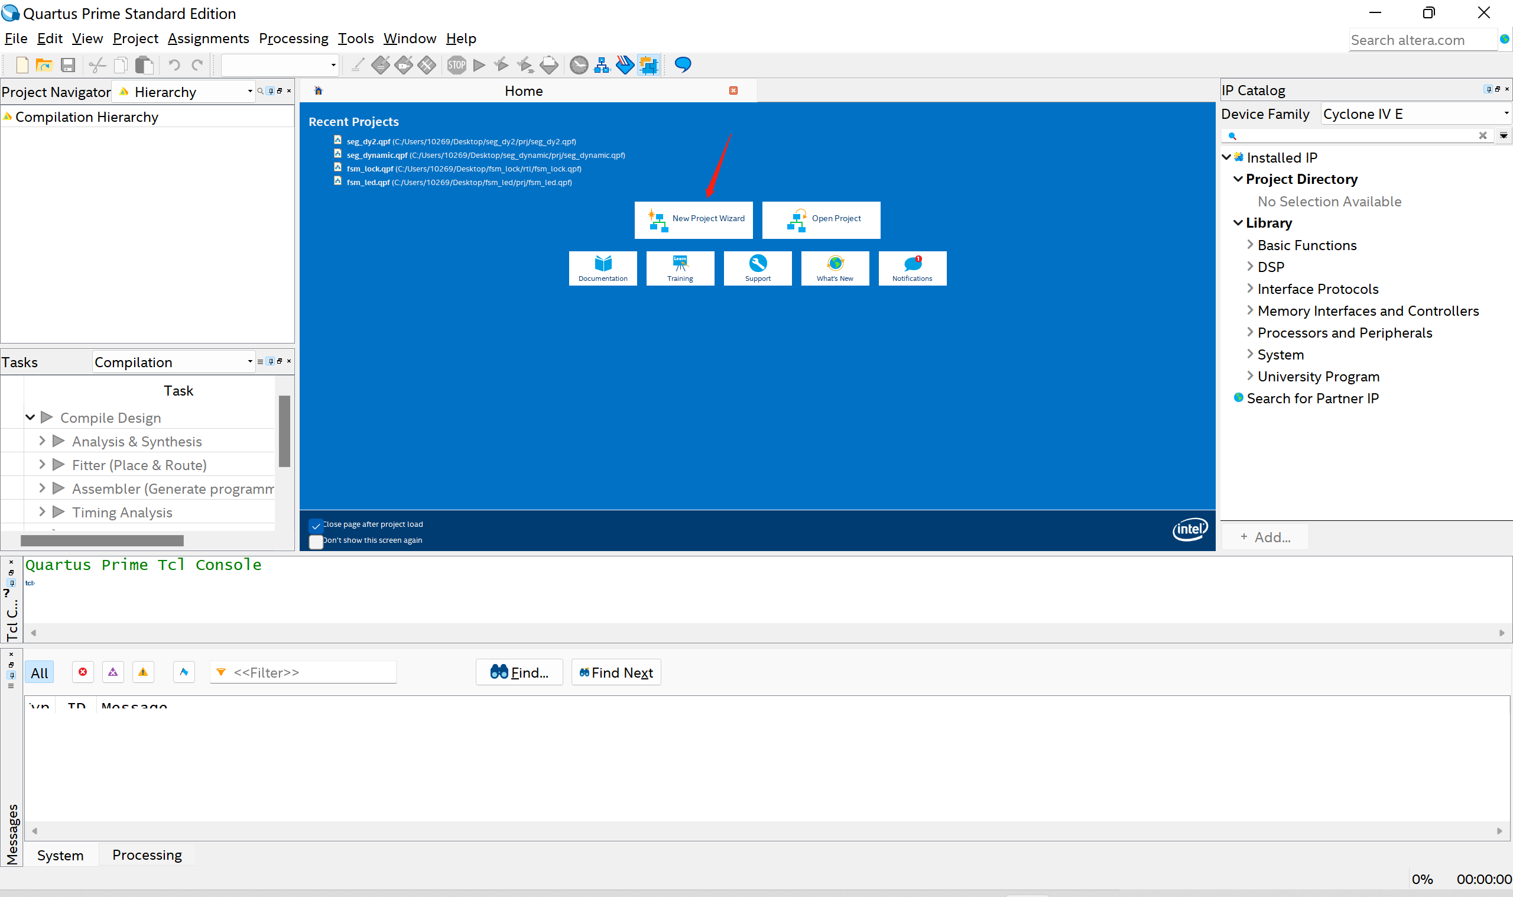Collapse the Installed IP tree
This screenshot has width=1513, height=897.
pyautogui.click(x=1226, y=157)
